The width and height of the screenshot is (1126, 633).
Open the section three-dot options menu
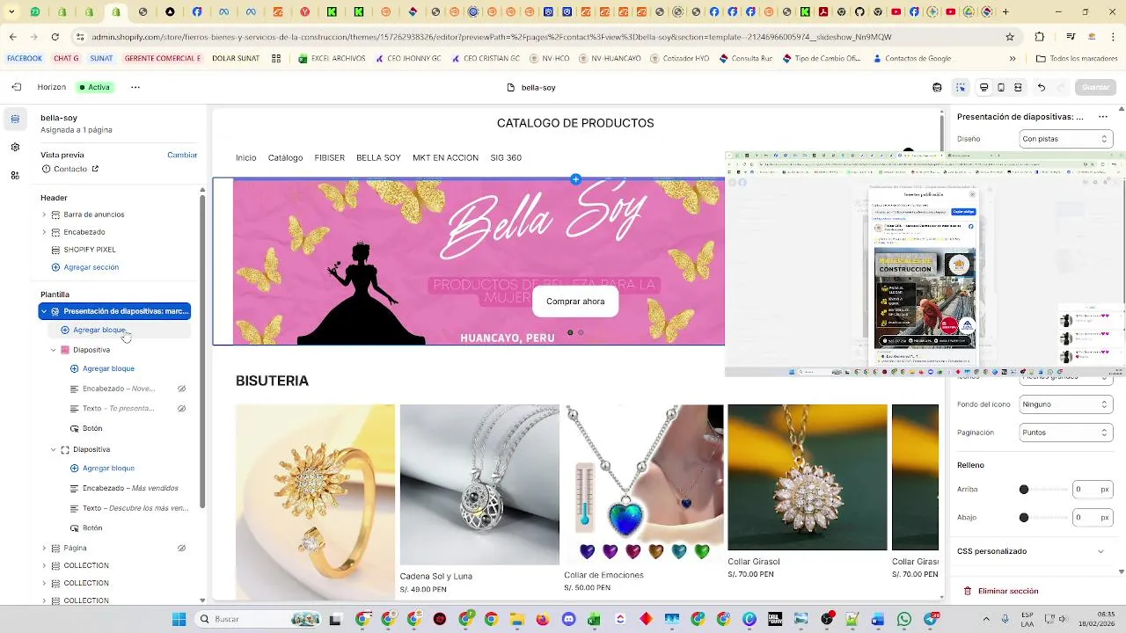click(1101, 116)
